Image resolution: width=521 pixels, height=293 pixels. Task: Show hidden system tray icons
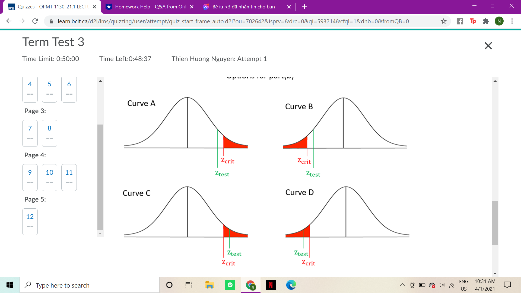(x=402, y=285)
